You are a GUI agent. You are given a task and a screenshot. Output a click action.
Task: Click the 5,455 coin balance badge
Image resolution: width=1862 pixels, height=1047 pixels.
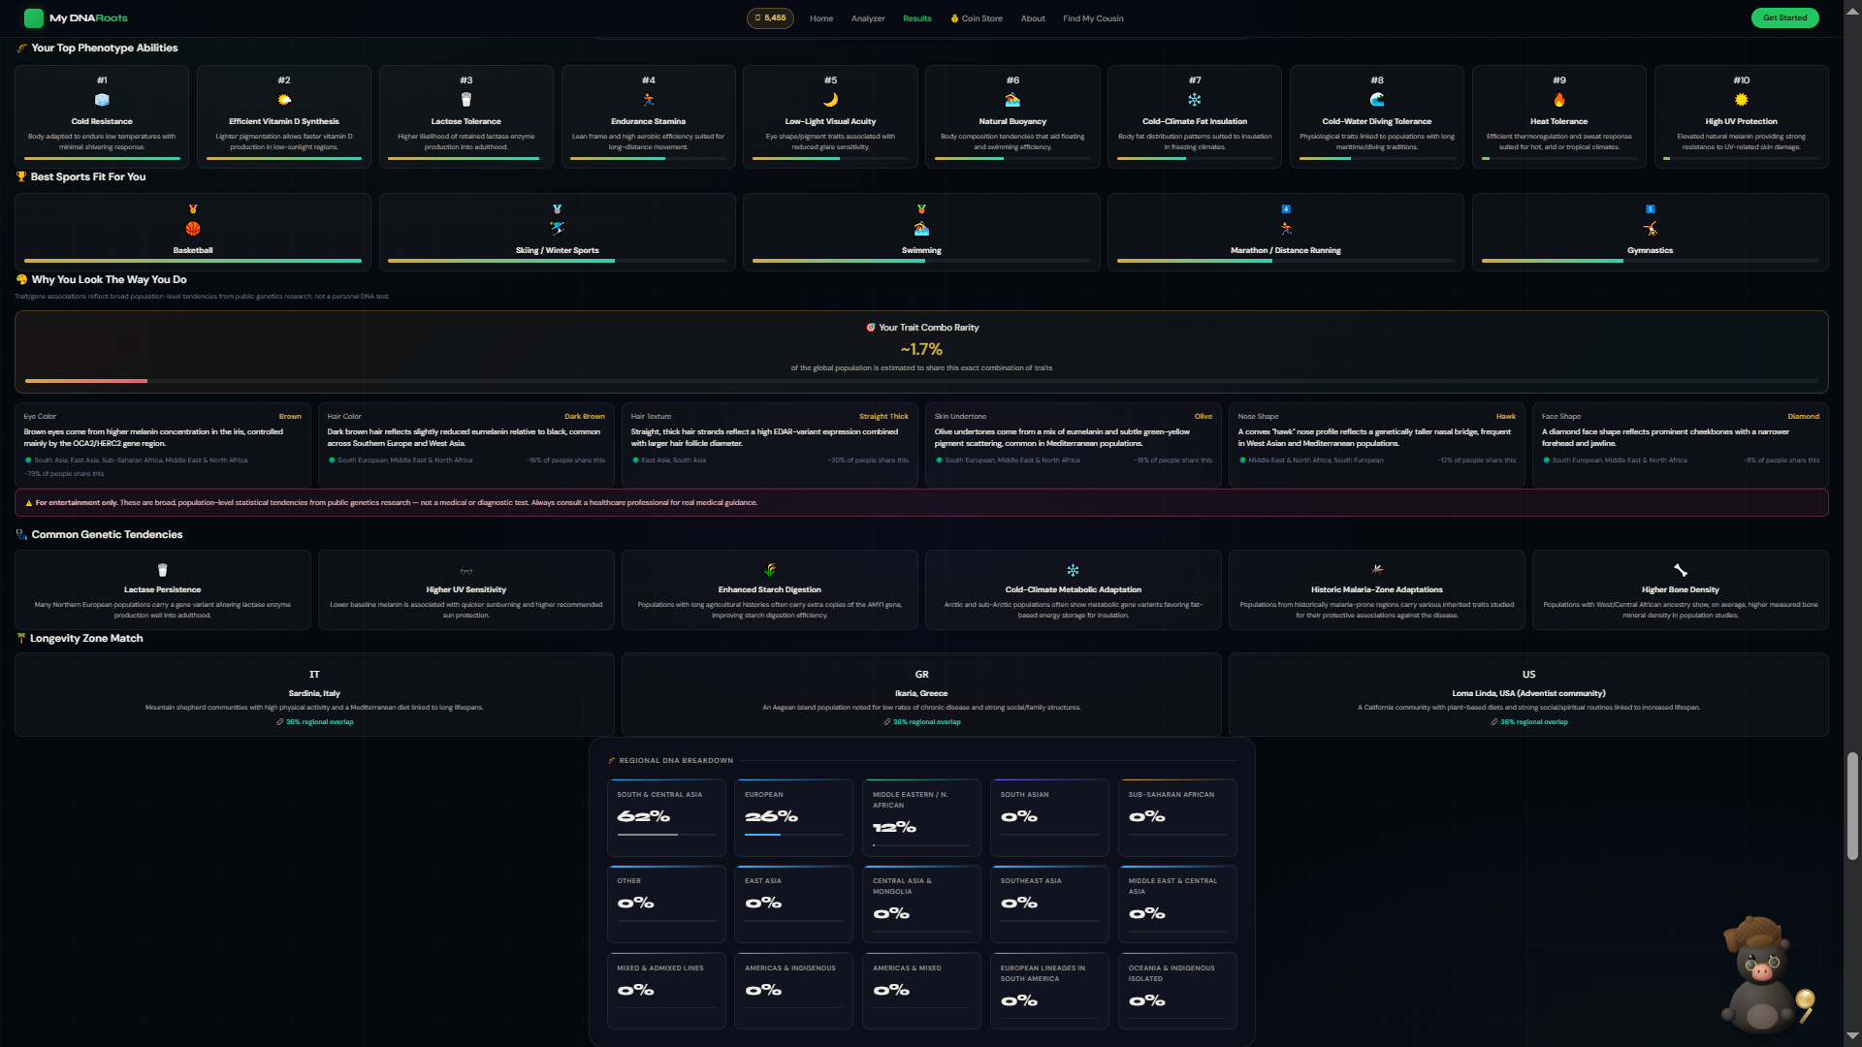[770, 17]
